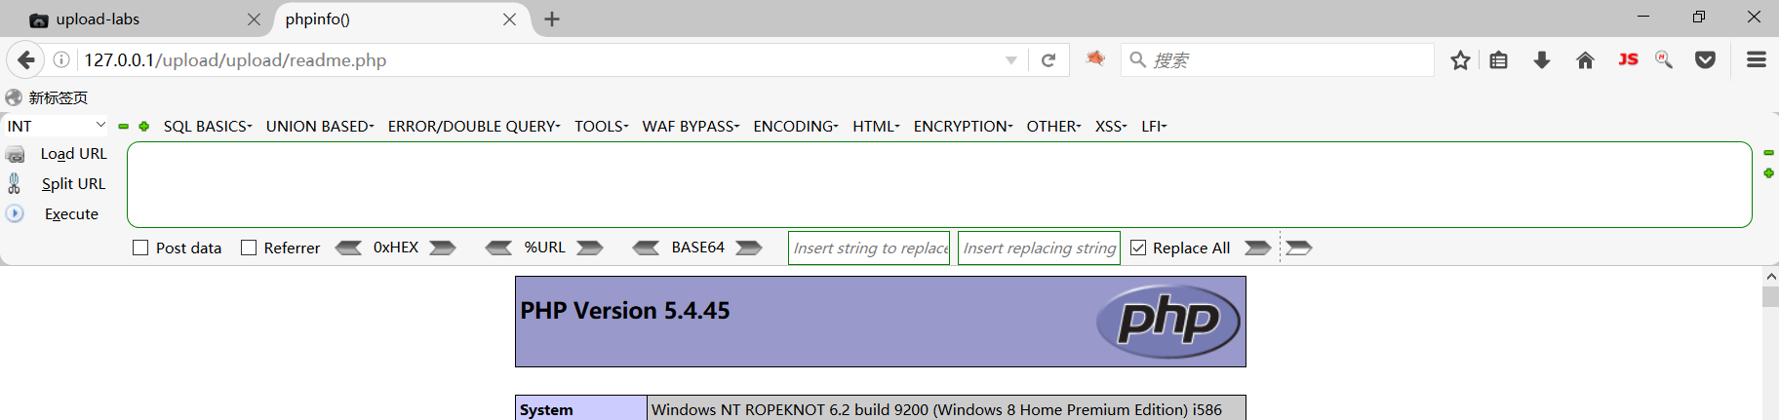Viewport: 1779px width, 420px height.
Task: Enable the Post data checkbox
Action: [x=140, y=248]
